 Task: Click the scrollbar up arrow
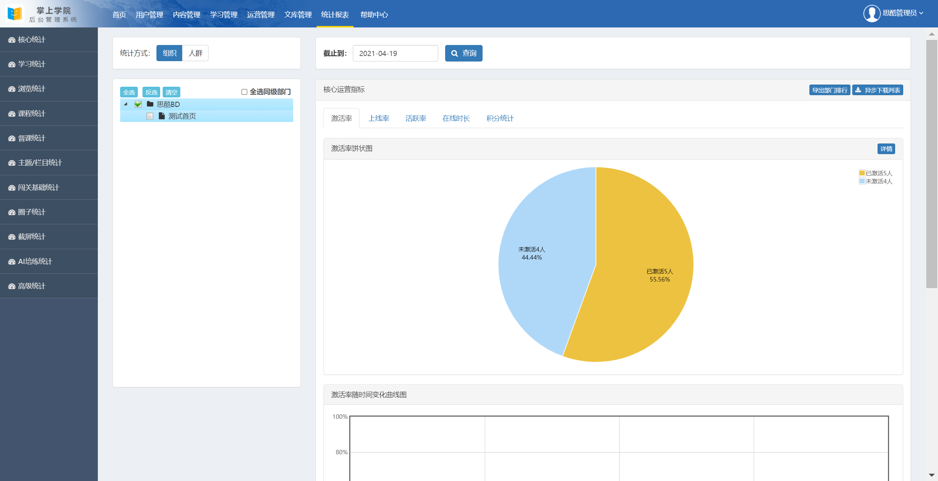pos(931,34)
